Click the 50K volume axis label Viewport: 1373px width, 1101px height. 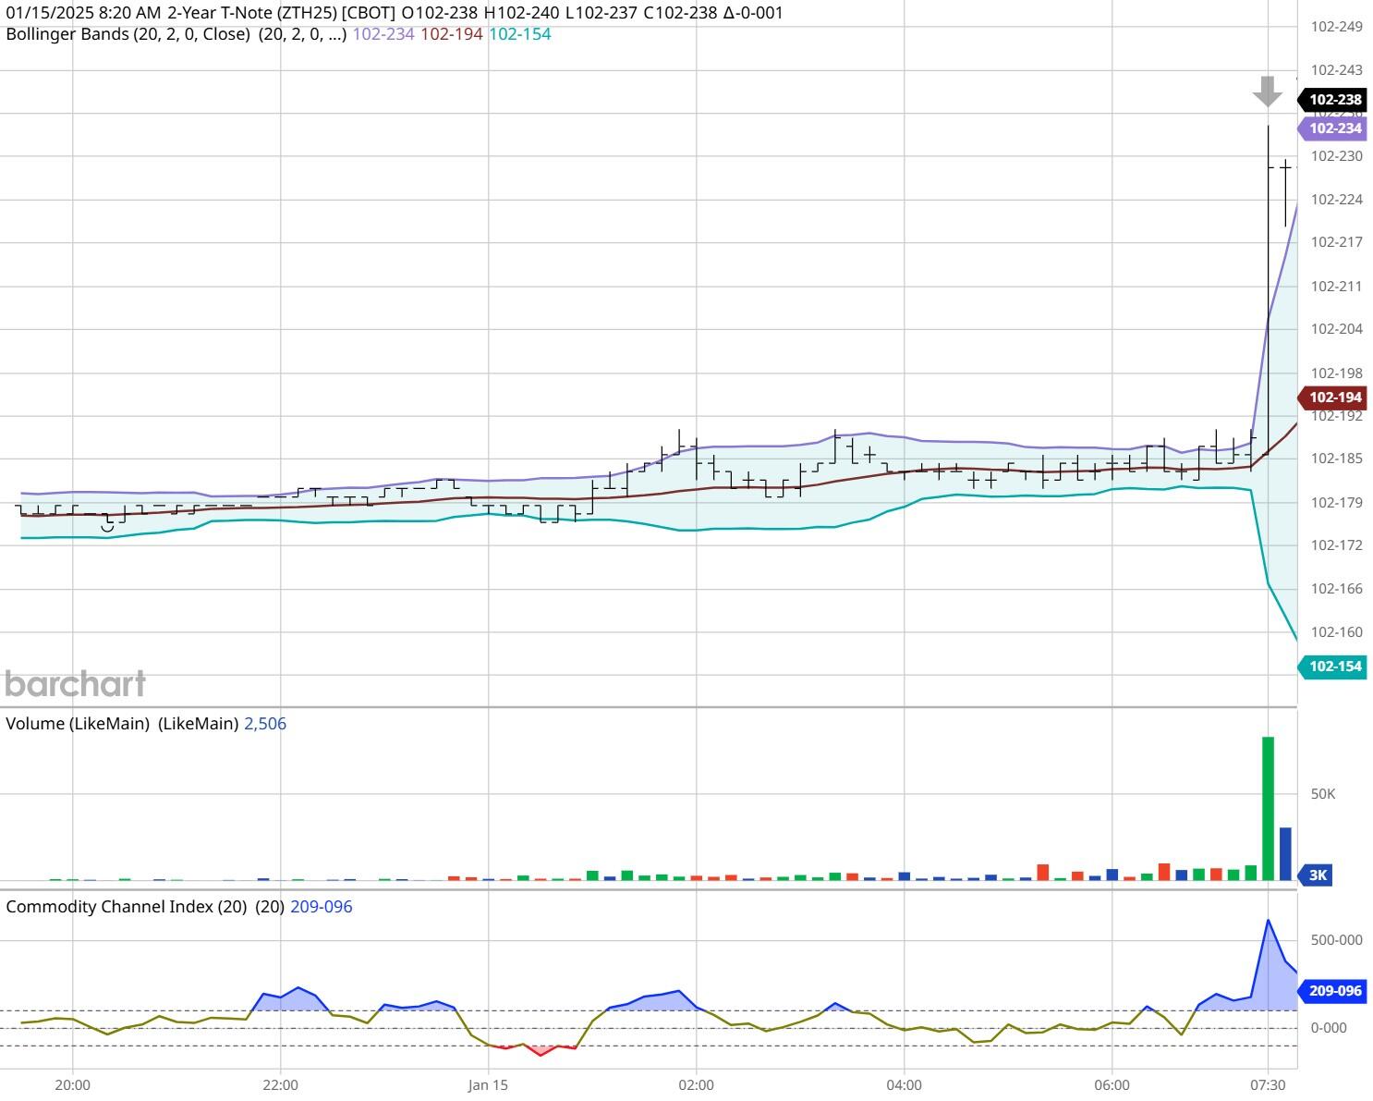tap(1323, 794)
